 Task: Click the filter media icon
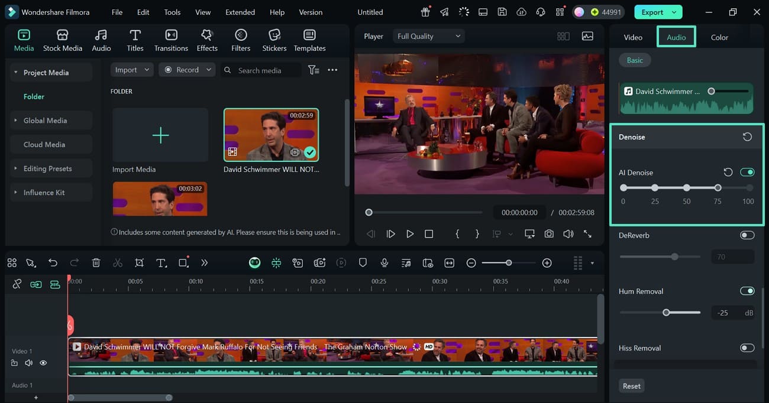coord(314,70)
